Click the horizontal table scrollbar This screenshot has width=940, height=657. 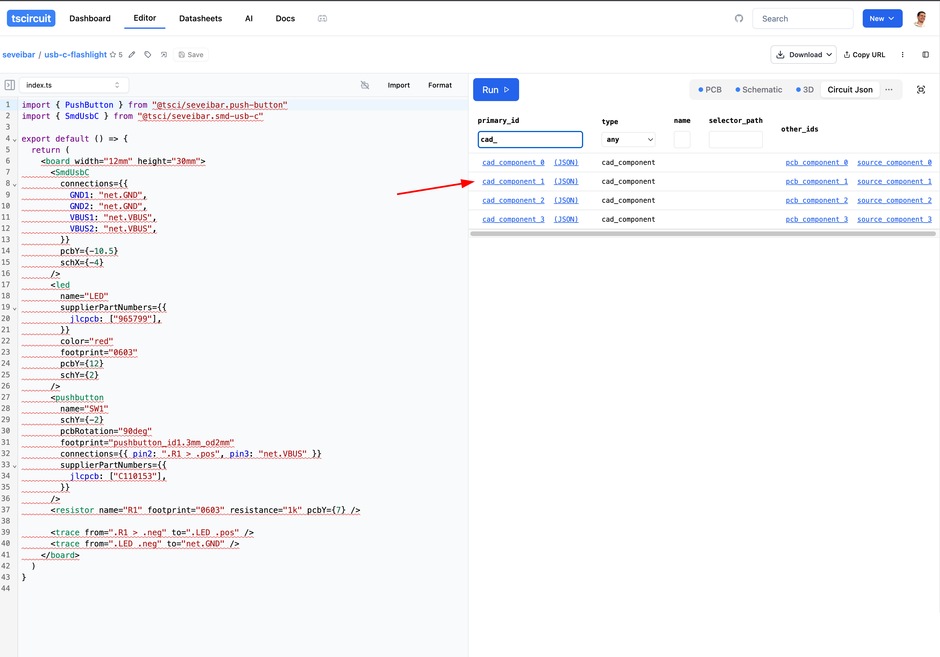(x=703, y=234)
